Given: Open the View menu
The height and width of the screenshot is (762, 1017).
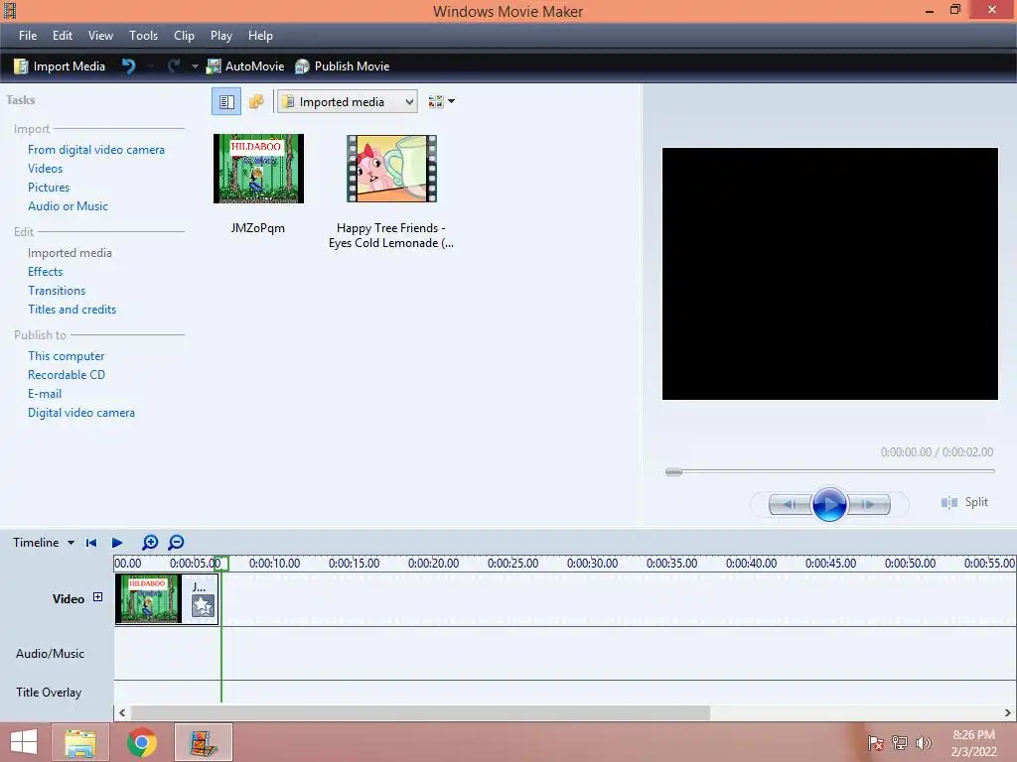Looking at the screenshot, I should click(x=100, y=36).
